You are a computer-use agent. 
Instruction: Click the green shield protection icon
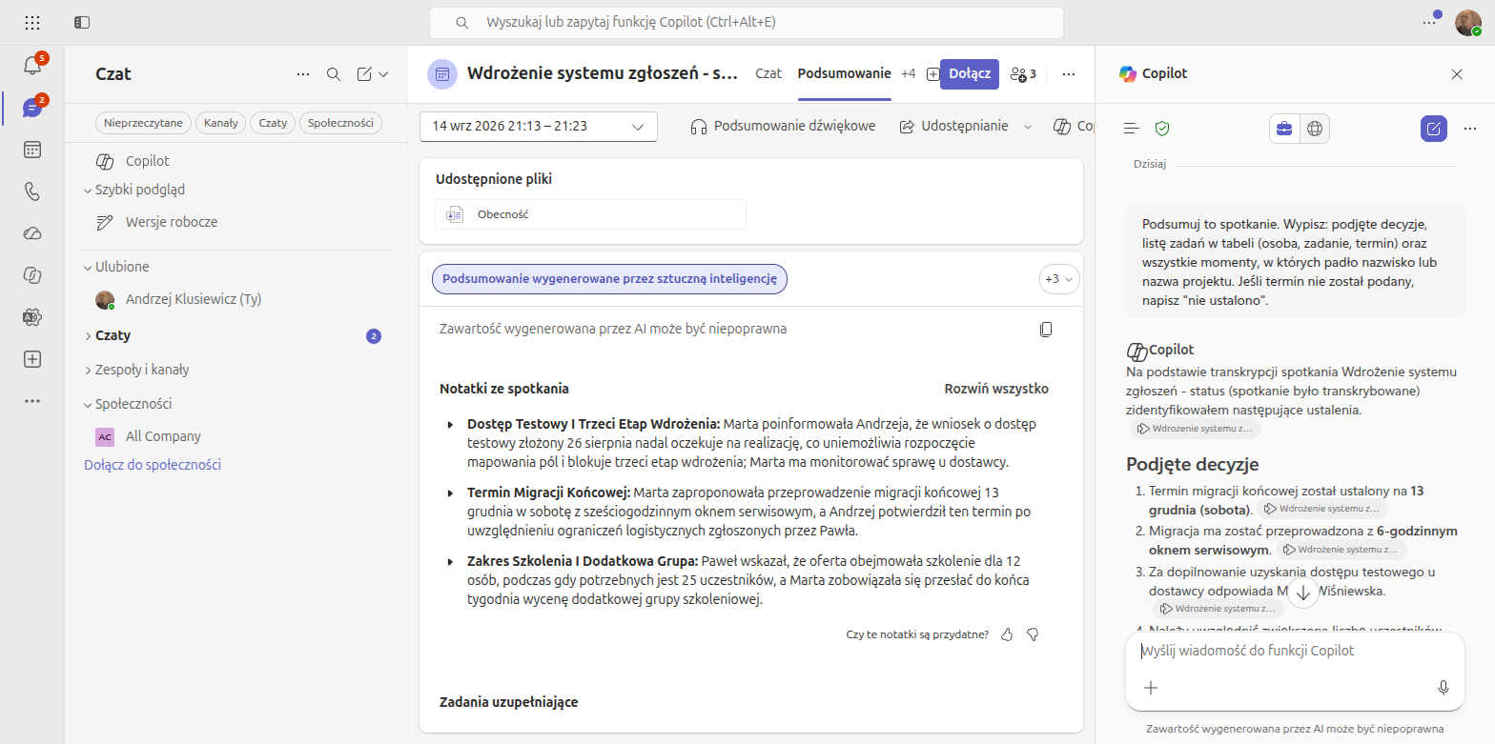(x=1162, y=128)
